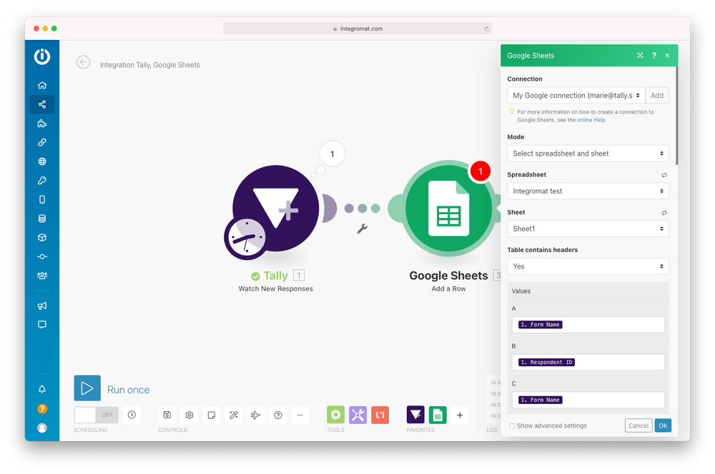Expand the Google Sheets panel to fullscreen

(x=640, y=56)
